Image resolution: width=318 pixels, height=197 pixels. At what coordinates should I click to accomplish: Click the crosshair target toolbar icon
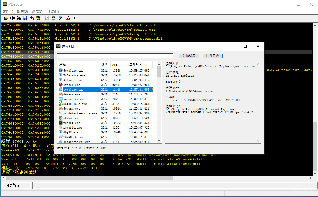(13, 18)
